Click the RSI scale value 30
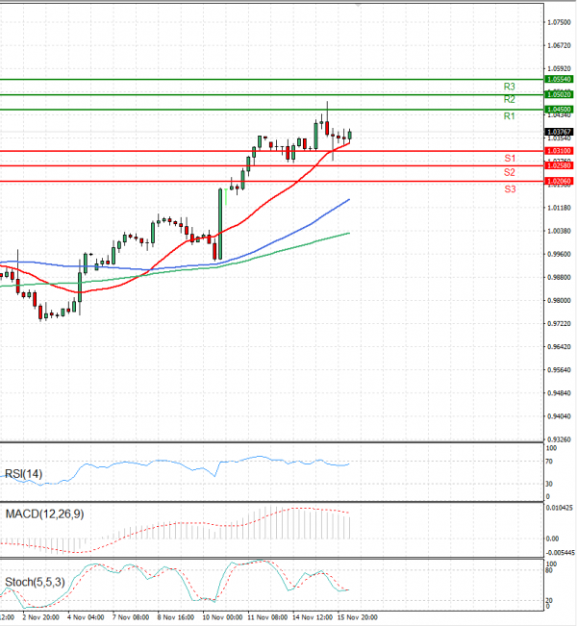The image size is (577, 626). click(x=549, y=484)
